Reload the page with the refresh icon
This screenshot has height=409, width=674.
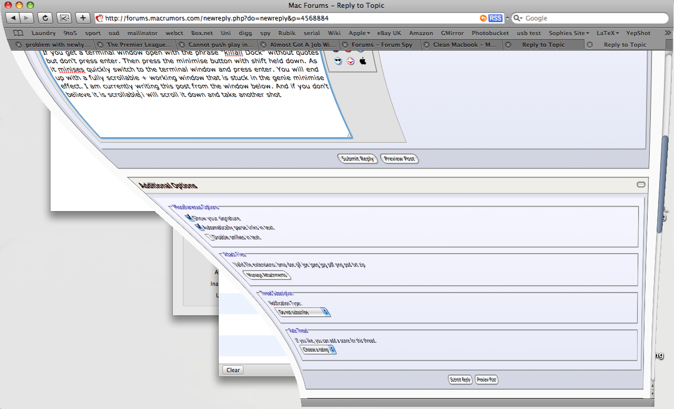45,18
